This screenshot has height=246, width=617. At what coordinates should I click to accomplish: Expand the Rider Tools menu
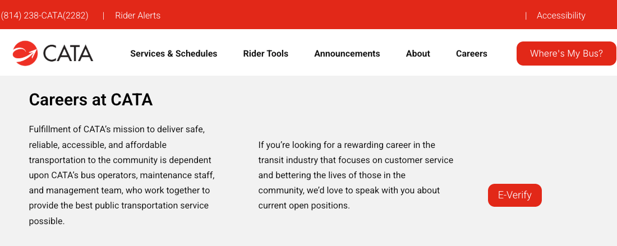click(266, 53)
